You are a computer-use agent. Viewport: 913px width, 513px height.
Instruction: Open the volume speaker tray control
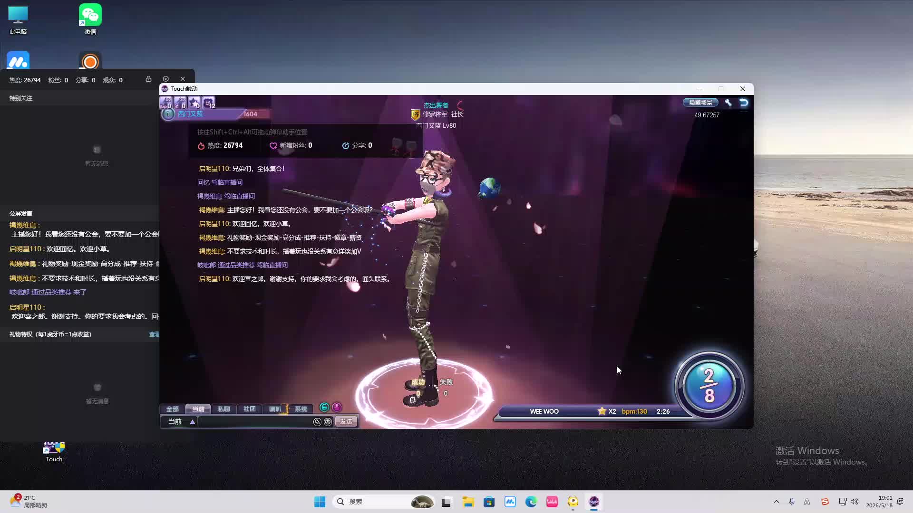(855, 502)
